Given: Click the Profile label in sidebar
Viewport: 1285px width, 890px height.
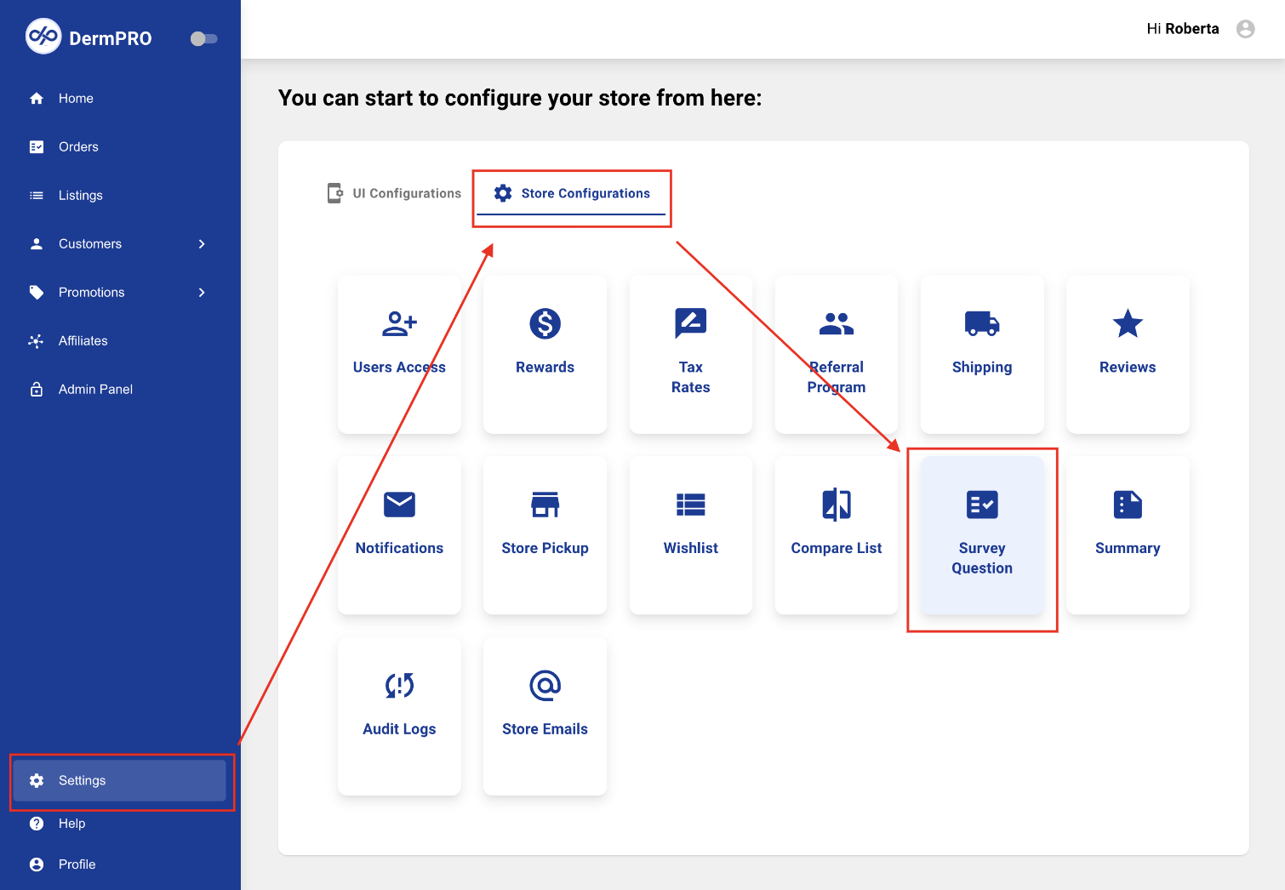Looking at the screenshot, I should click(77, 864).
